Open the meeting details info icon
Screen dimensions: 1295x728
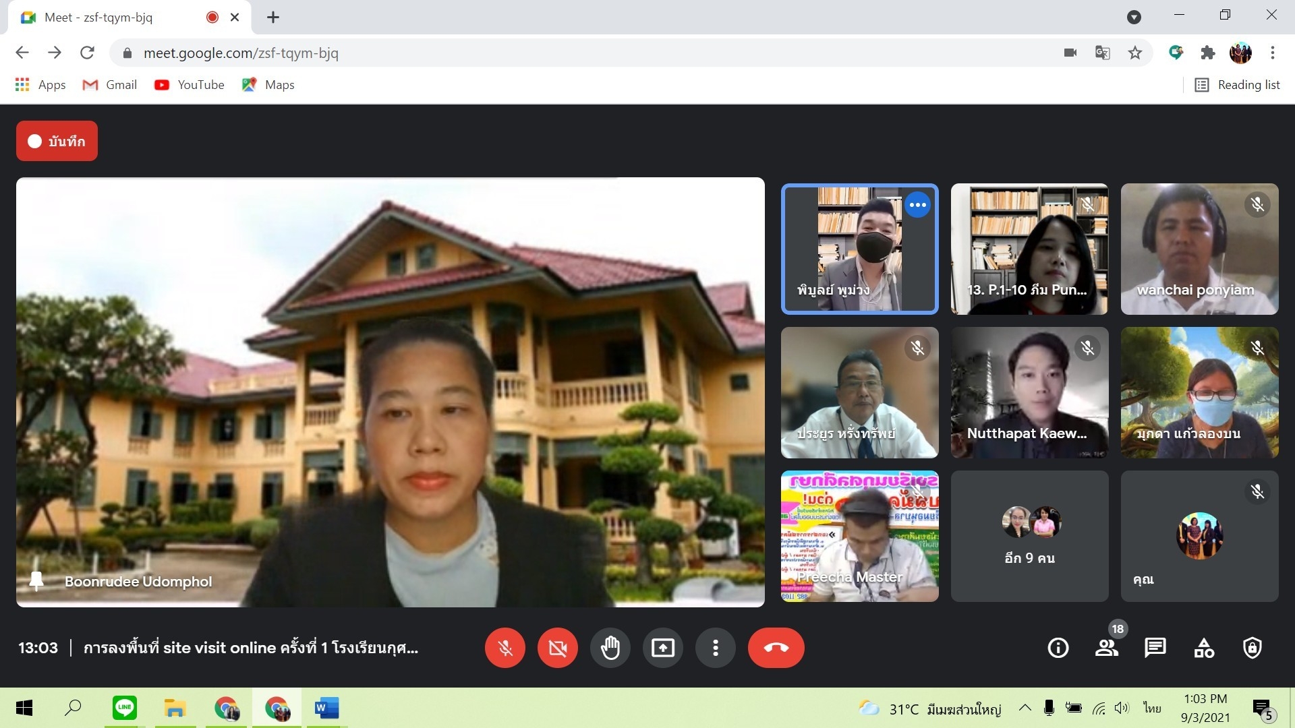click(x=1058, y=648)
